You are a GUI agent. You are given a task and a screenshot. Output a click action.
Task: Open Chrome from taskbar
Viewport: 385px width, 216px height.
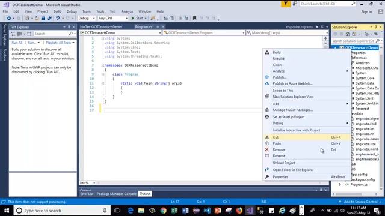click(x=163, y=211)
